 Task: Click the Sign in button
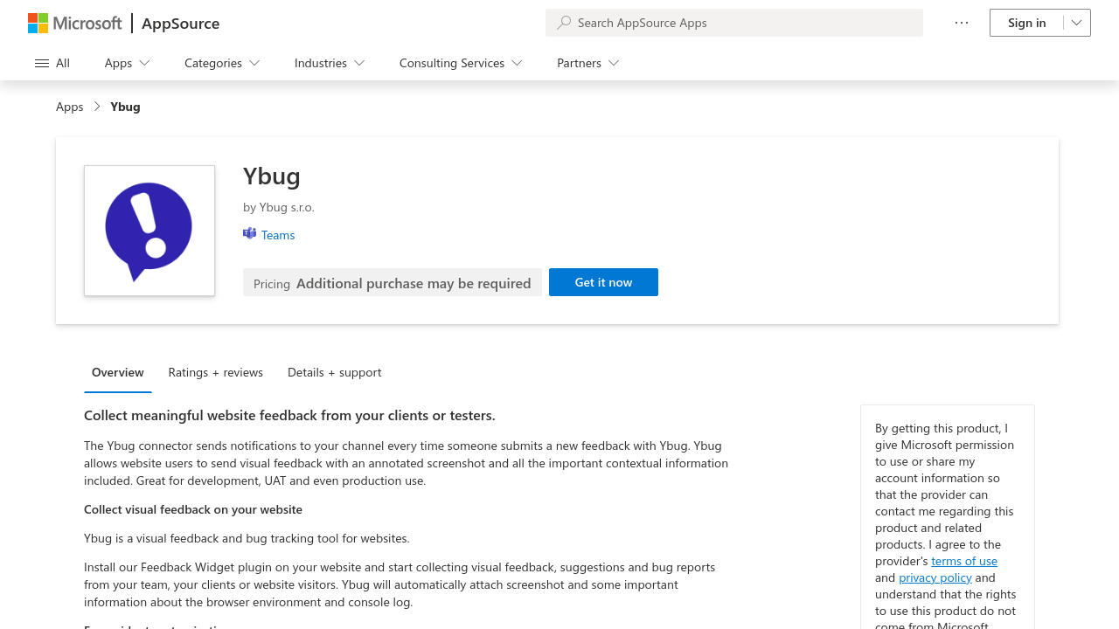tap(1026, 23)
